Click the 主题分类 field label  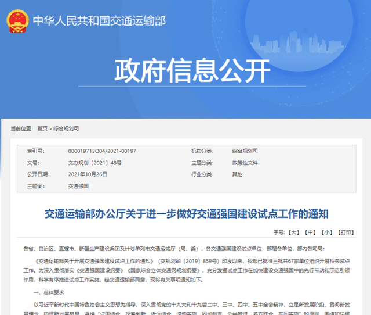(202, 163)
